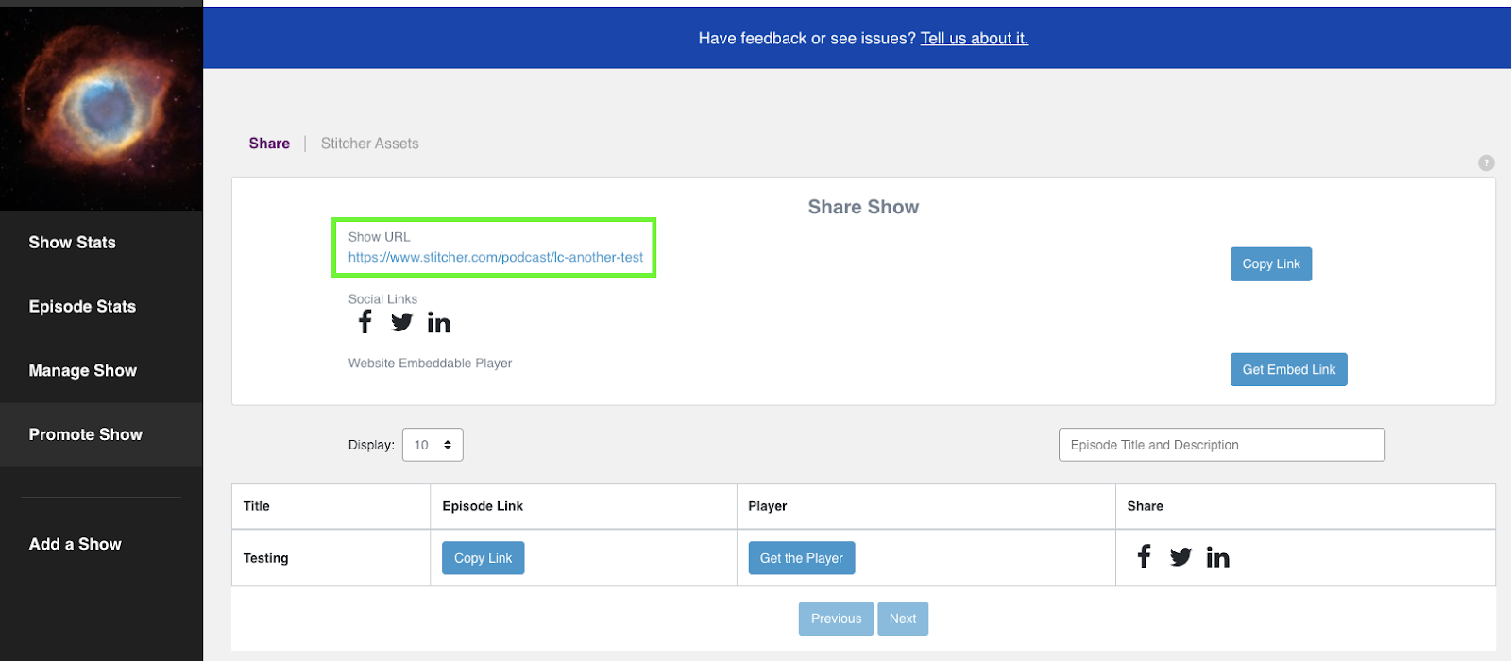Go to Manage Show in sidebar

tap(83, 371)
